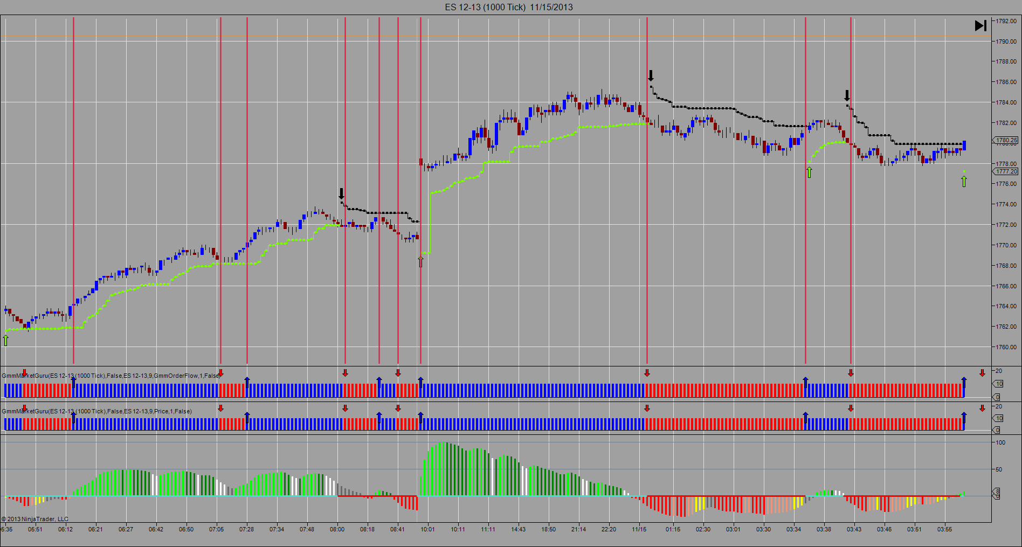
Task: Click the 1784.00 price axis label
Action: [x=1006, y=103]
